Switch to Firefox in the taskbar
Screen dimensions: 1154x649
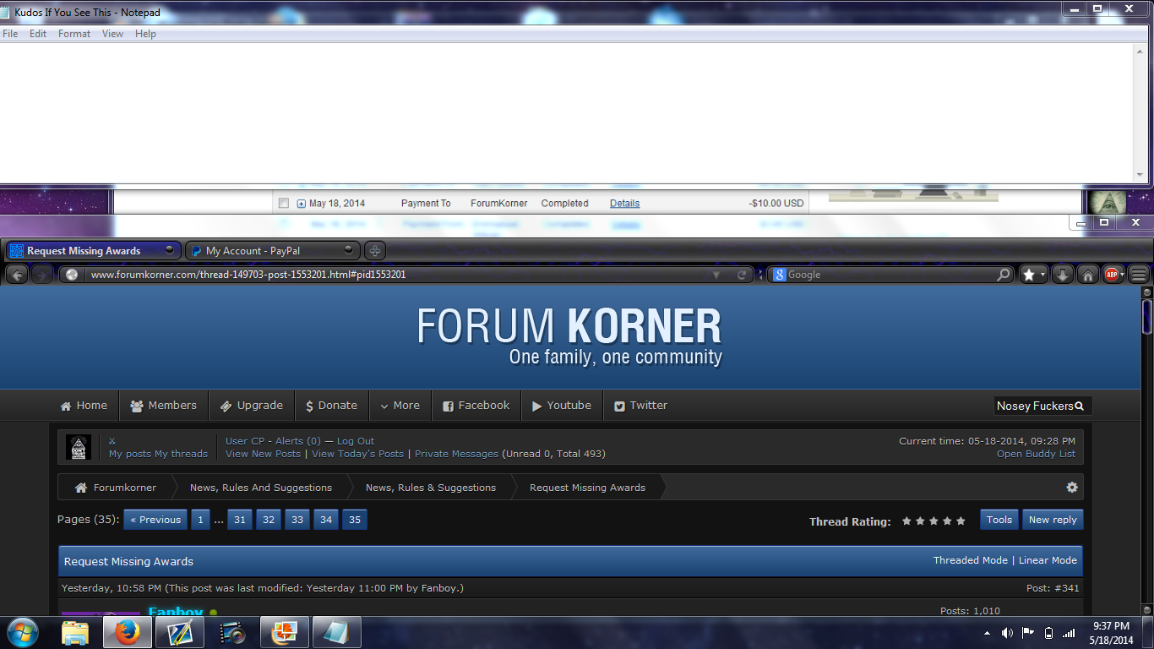(x=128, y=632)
